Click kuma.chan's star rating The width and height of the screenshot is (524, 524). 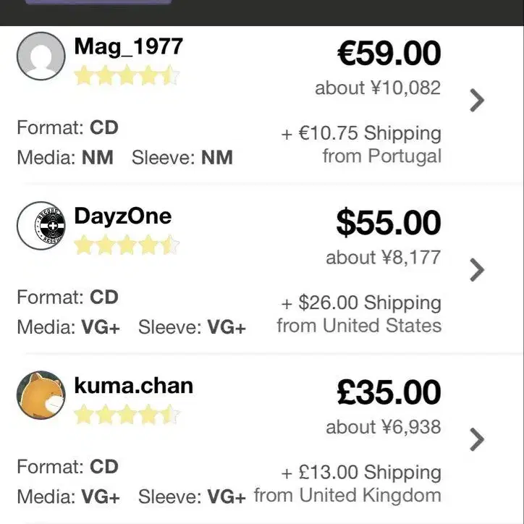127,415
